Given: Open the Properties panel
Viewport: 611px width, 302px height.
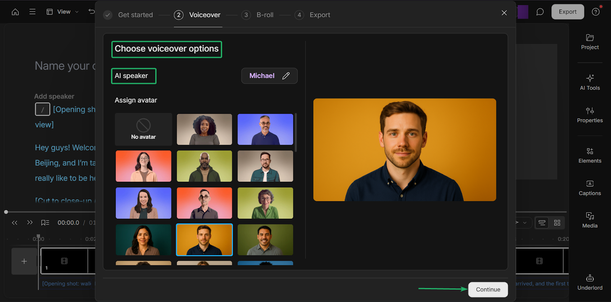Looking at the screenshot, I should pyautogui.click(x=590, y=115).
